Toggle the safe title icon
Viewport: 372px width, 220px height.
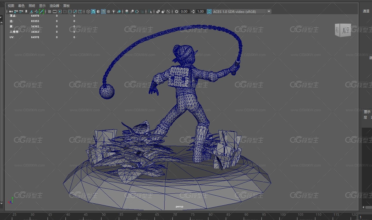(x=80, y=12)
